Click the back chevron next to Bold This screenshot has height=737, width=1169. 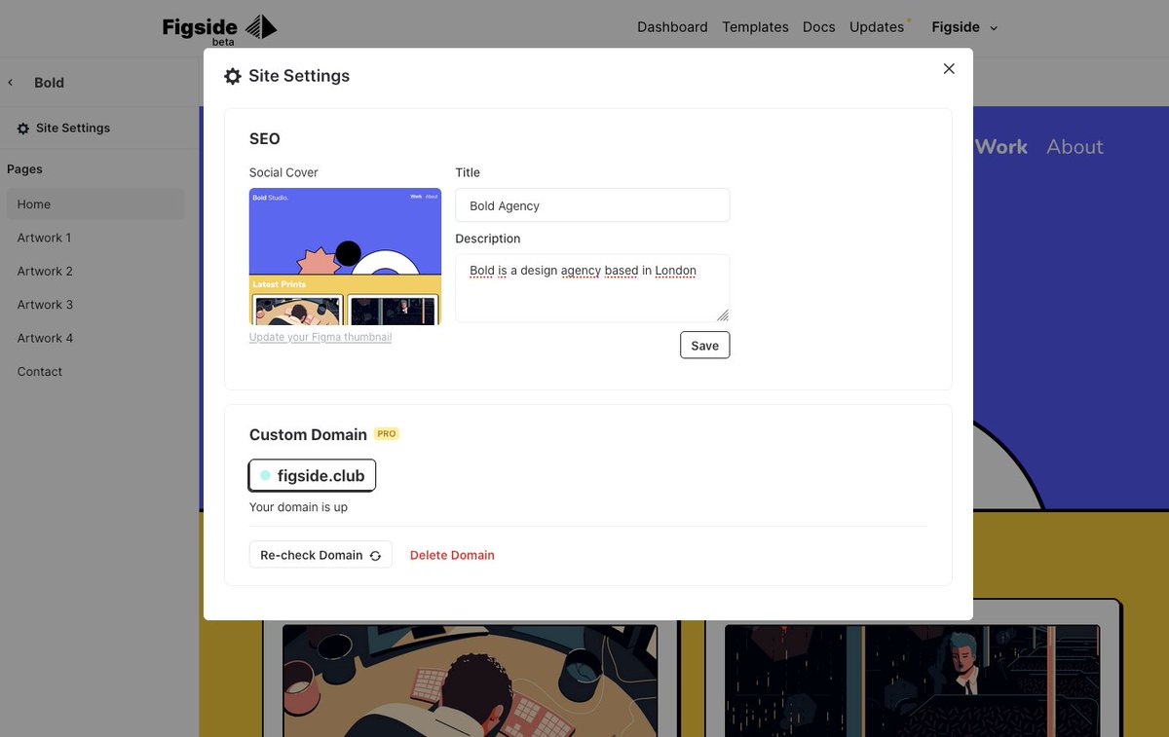pyautogui.click(x=11, y=83)
